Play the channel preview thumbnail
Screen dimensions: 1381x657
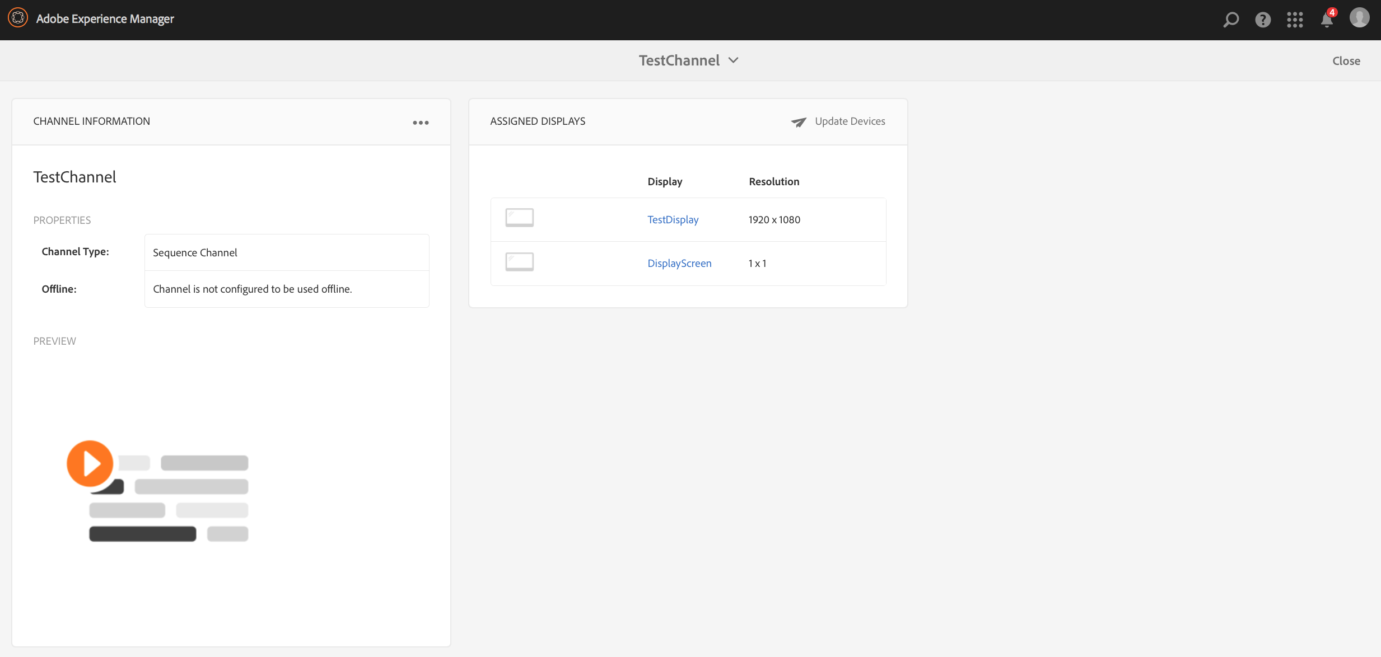[90, 463]
